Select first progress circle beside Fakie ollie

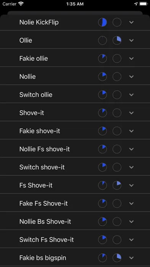tap(103, 58)
